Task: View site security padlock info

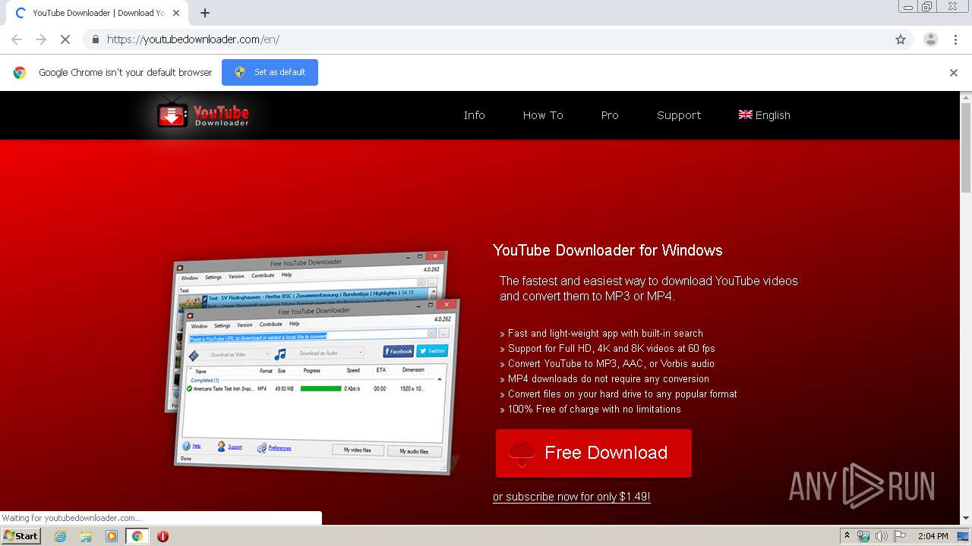Action: pos(95,39)
